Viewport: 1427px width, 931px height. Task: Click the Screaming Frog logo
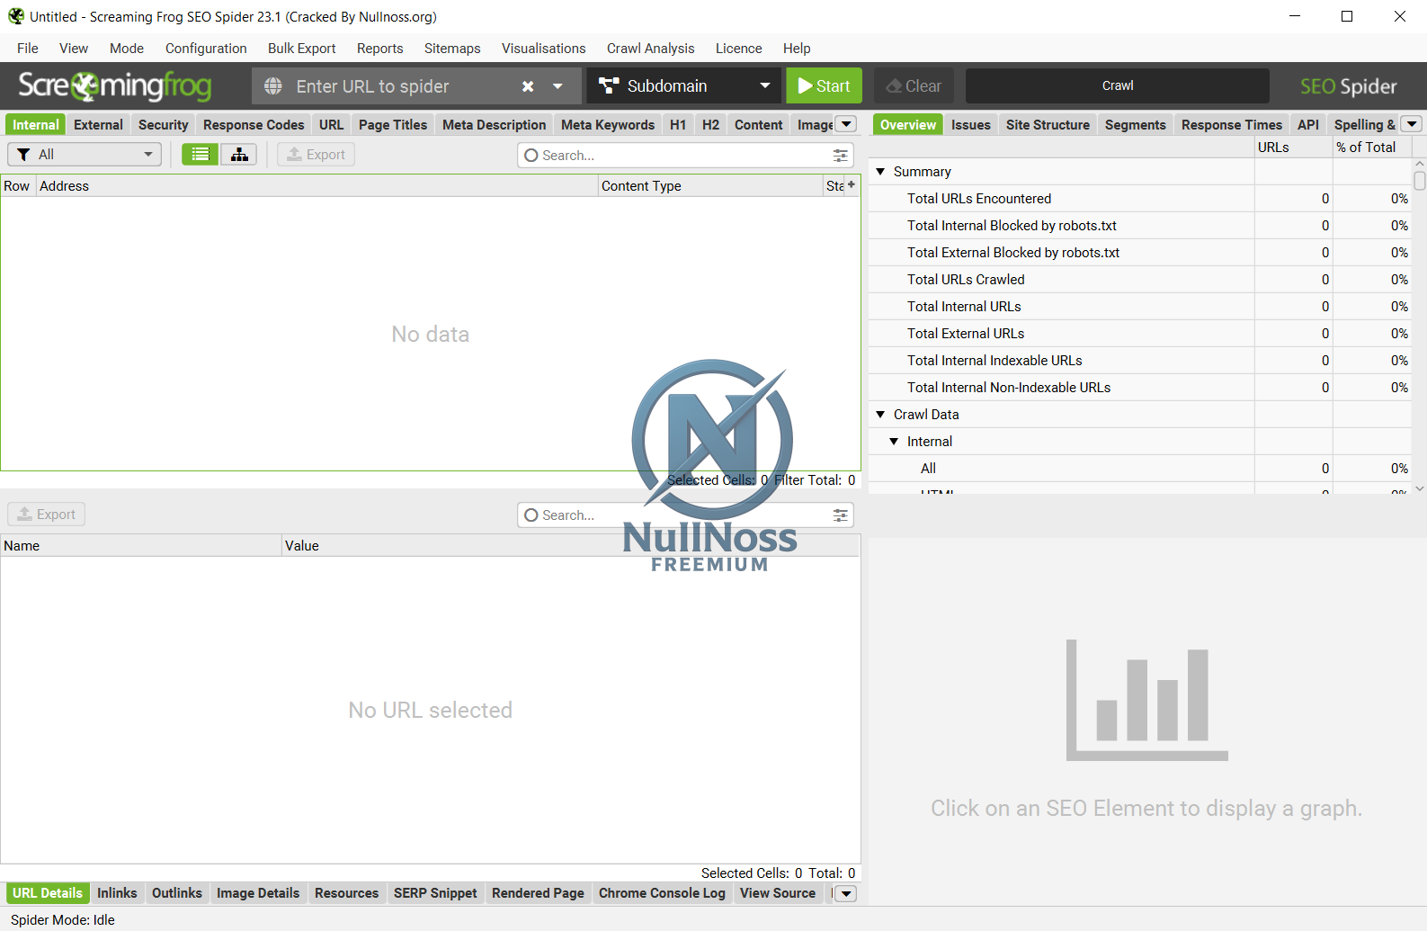[115, 85]
